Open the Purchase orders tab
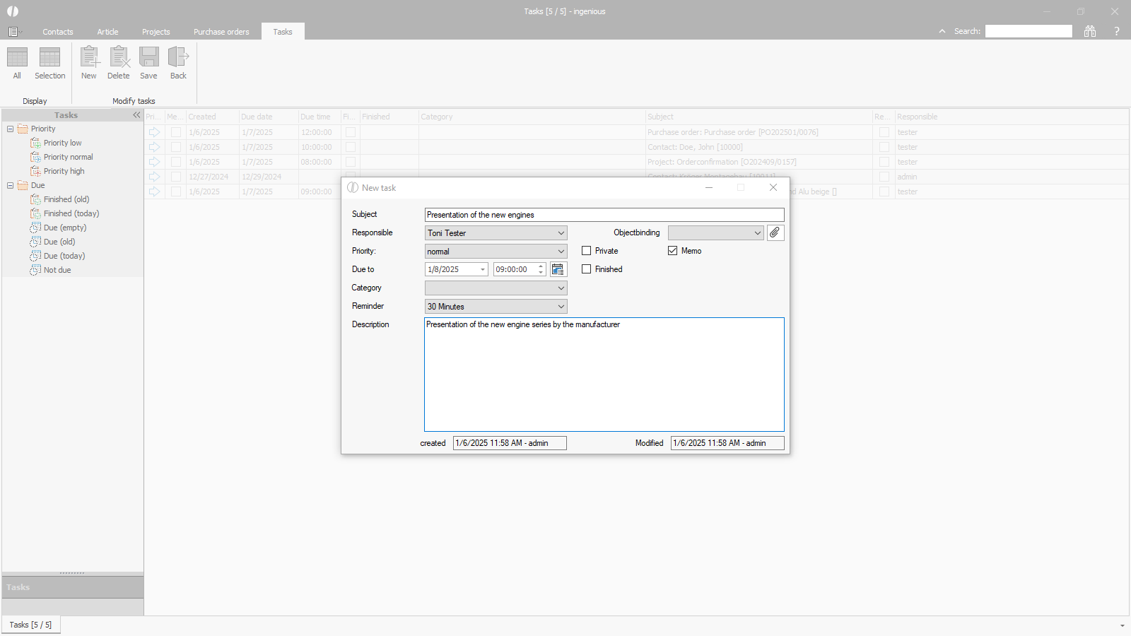 pyautogui.click(x=221, y=32)
